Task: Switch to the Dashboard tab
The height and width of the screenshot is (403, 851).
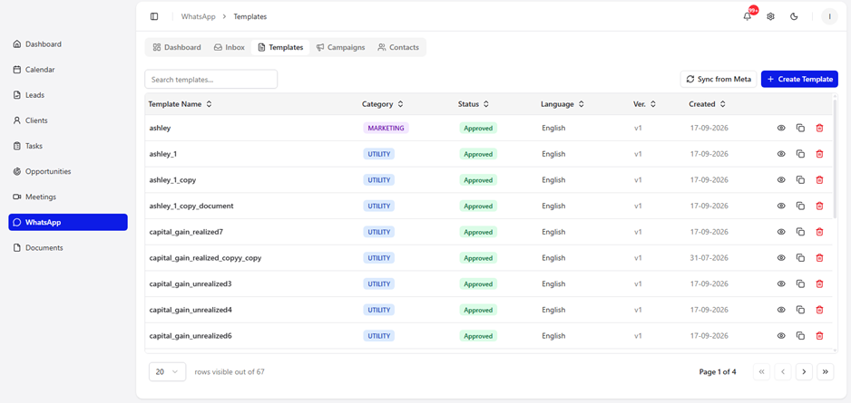Action: point(177,47)
